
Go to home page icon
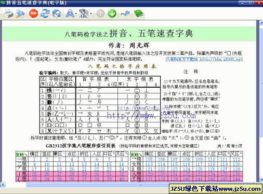click(x=57, y=13)
